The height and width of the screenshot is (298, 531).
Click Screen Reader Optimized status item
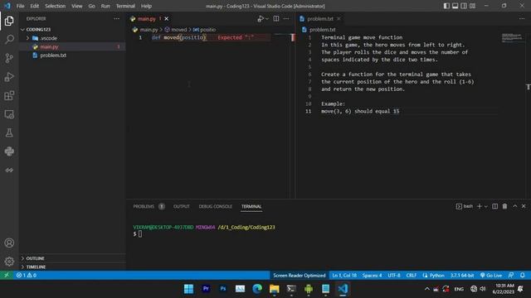299,276
